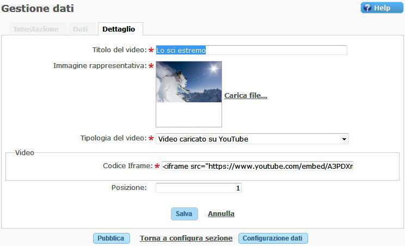Switch to the Intestazione tab
405x246 pixels.
point(36,29)
